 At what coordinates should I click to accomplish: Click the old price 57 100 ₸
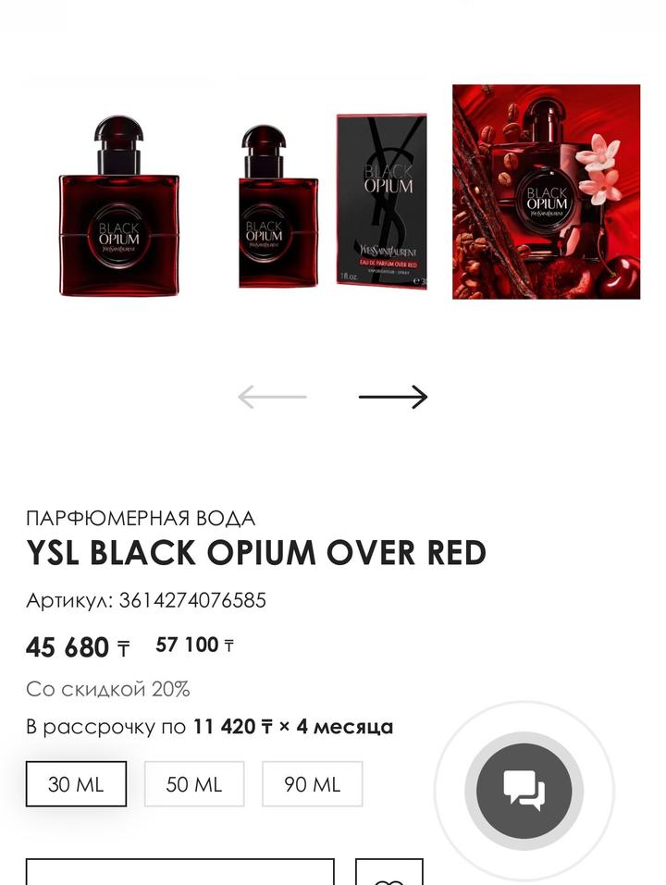[195, 645]
